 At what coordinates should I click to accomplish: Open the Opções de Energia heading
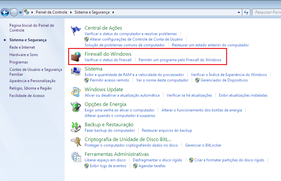tap(105, 104)
